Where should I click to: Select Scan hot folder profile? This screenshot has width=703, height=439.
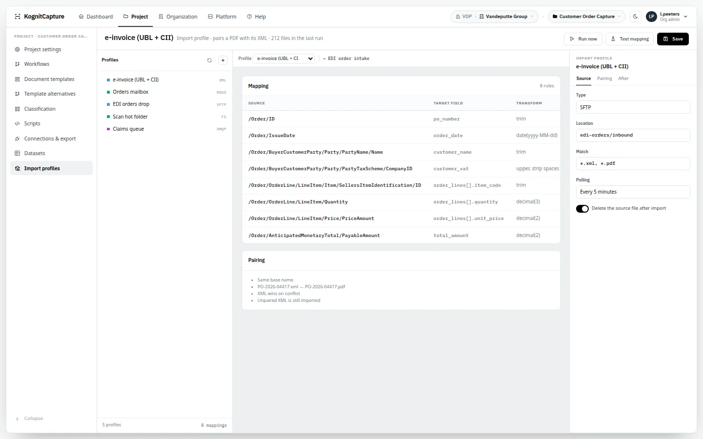[x=165, y=117]
